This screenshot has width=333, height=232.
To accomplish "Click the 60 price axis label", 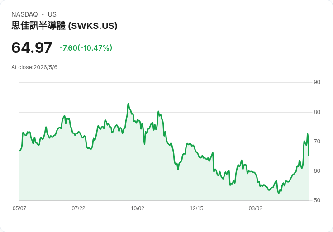I will 317,171.
